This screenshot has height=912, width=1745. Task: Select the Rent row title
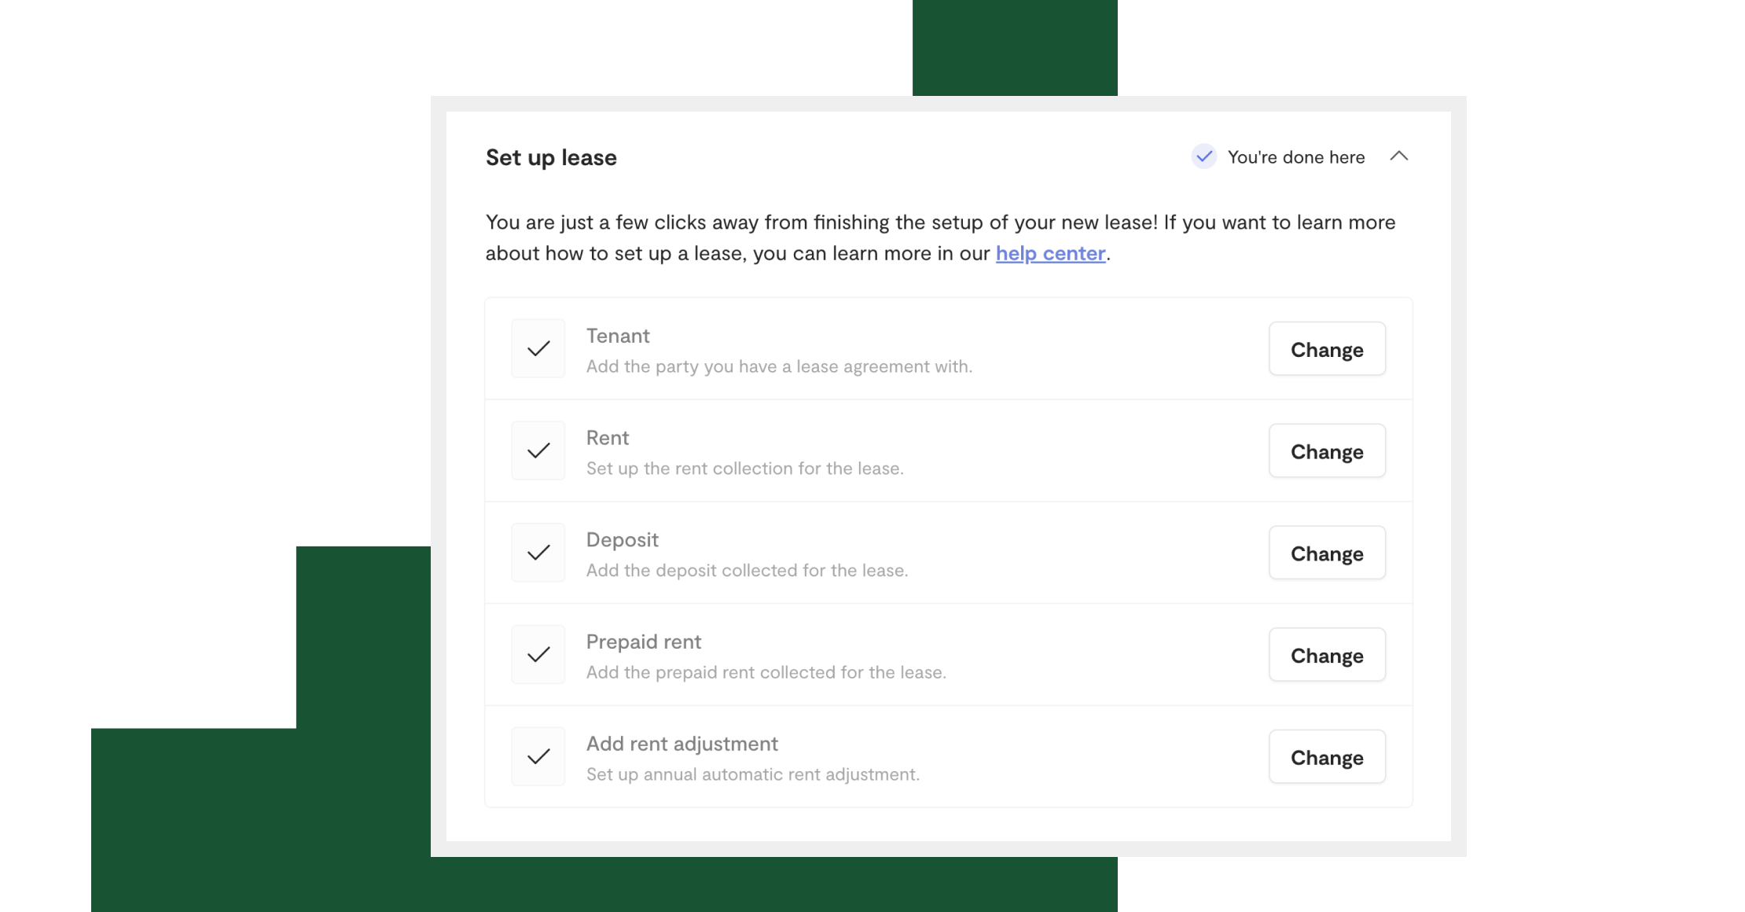click(x=608, y=438)
